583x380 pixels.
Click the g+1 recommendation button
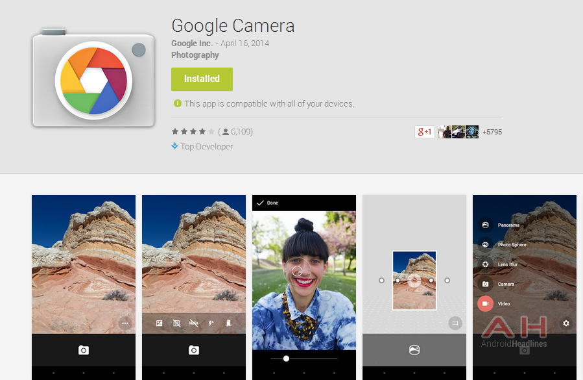click(424, 131)
